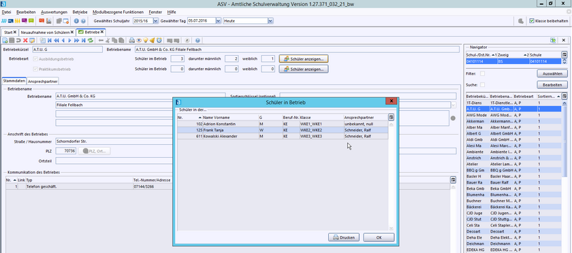Click the eye preview icon in toolbar
The image size is (572, 253).
[139, 40]
